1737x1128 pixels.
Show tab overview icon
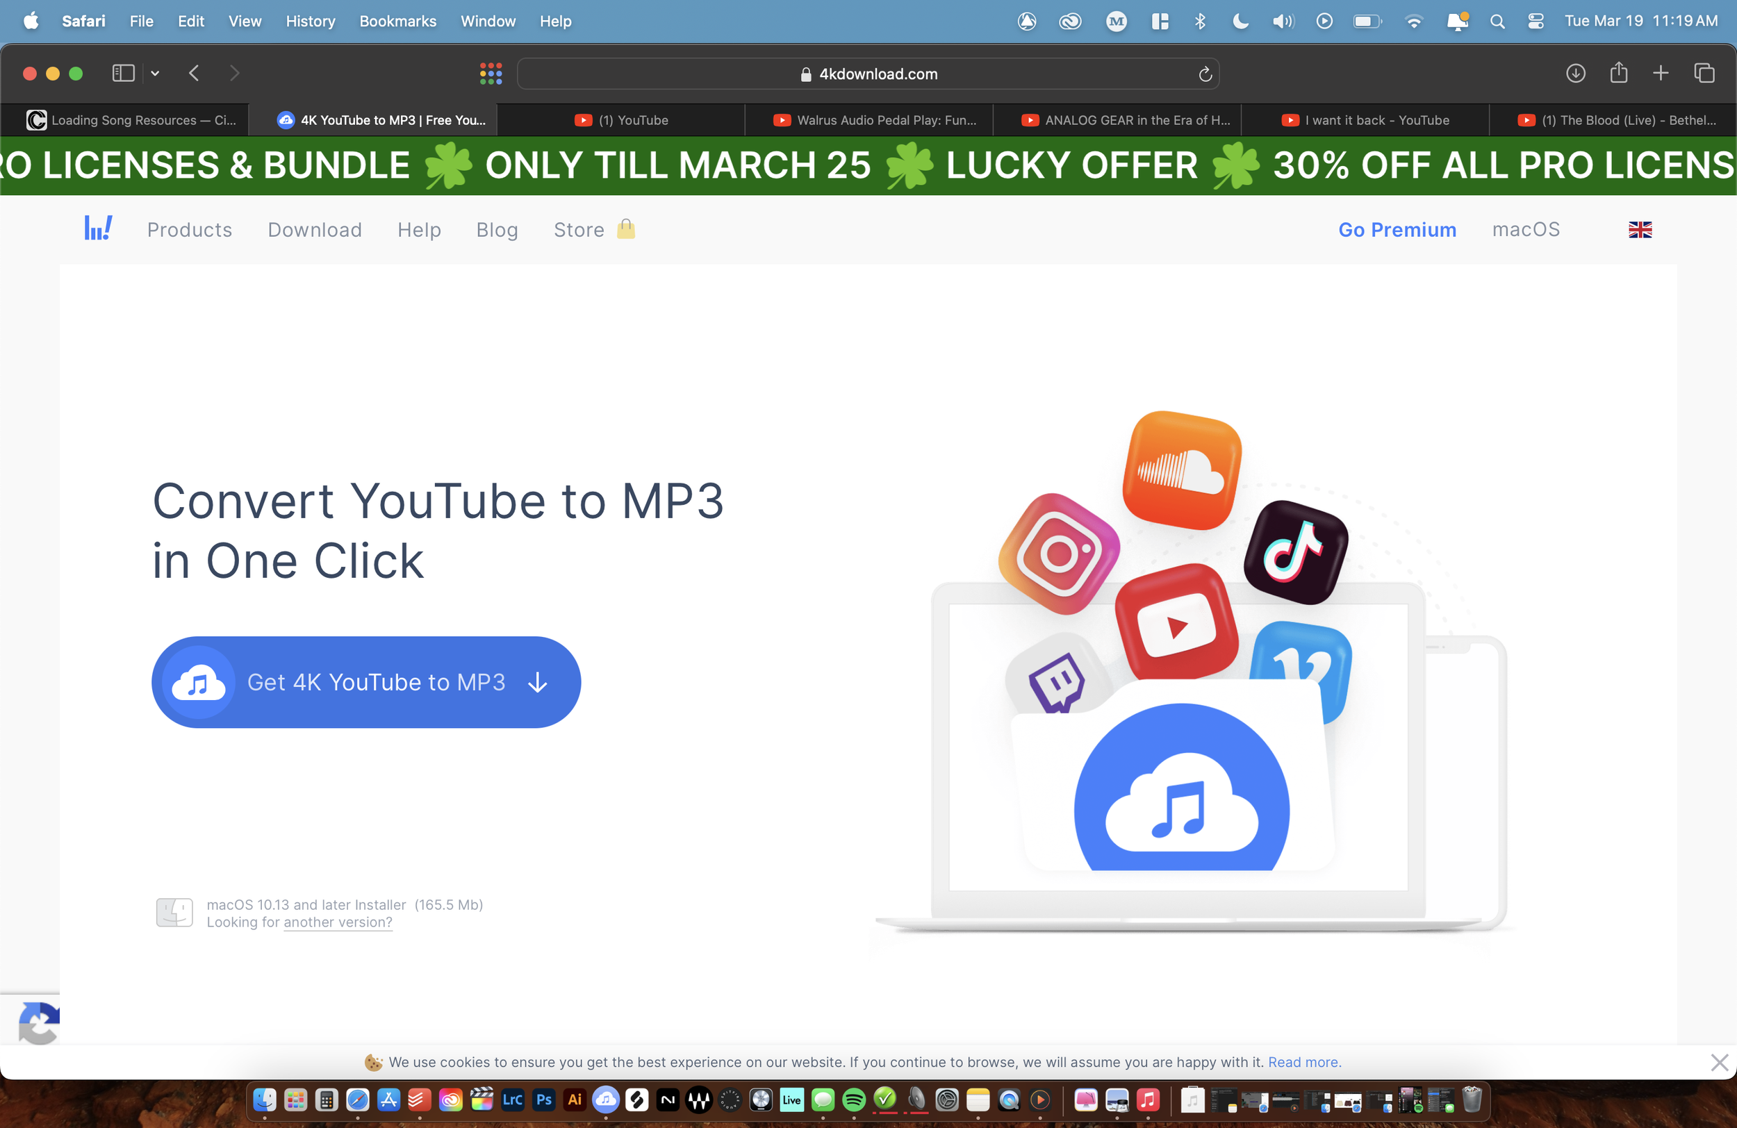1704,73
